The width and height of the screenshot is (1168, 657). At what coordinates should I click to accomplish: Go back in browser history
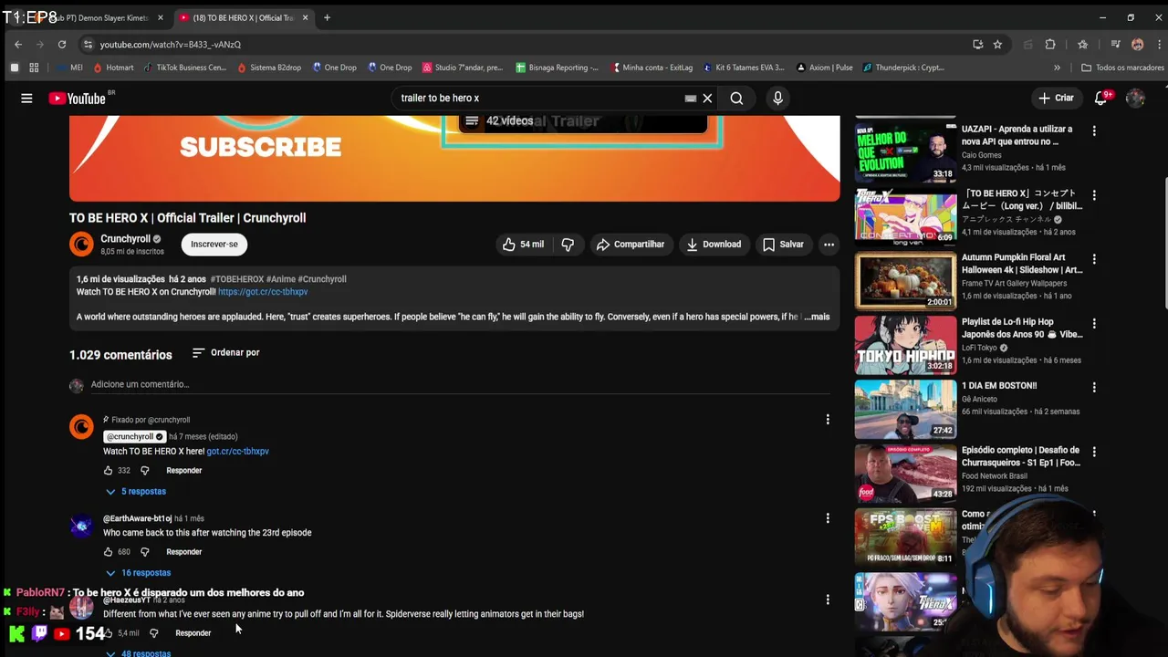pyautogui.click(x=18, y=44)
